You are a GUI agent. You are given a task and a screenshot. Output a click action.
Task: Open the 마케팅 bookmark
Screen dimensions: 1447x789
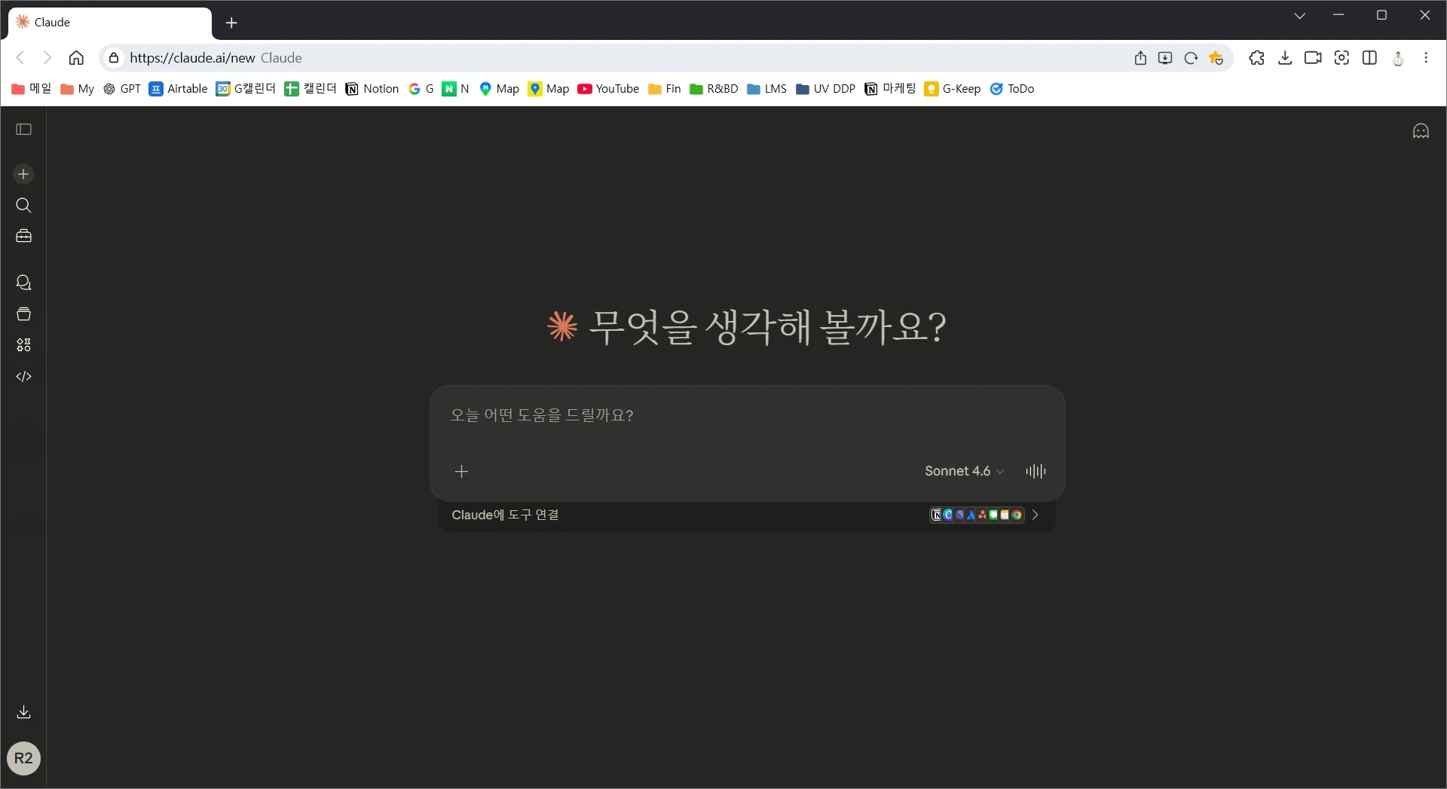coord(890,89)
